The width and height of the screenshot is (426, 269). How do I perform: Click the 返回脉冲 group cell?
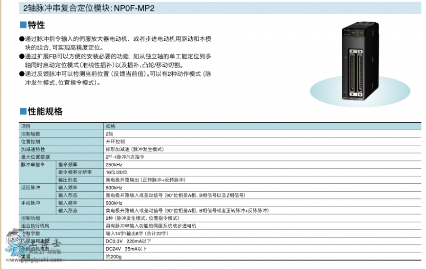30,188
